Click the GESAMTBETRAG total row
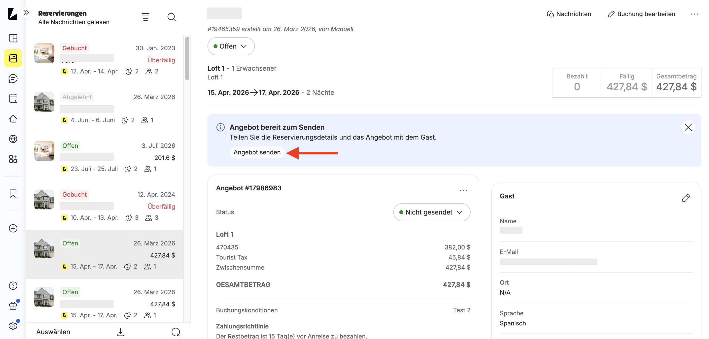Screen dimensions: 709x339 pyautogui.click(x=343, y=285)
